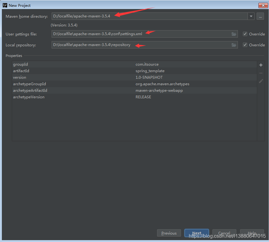Toggle Override for User settings file
269x242 pixels.
point(245,34)
